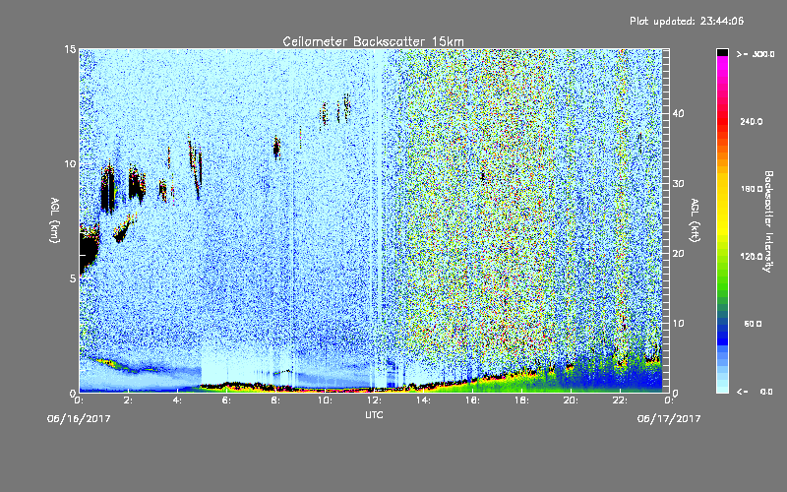The height and width of the screenshot is (492, 787).
Task: Click the "Plot updated: 23:44:06" timestamp text
Action: [687, 21]
